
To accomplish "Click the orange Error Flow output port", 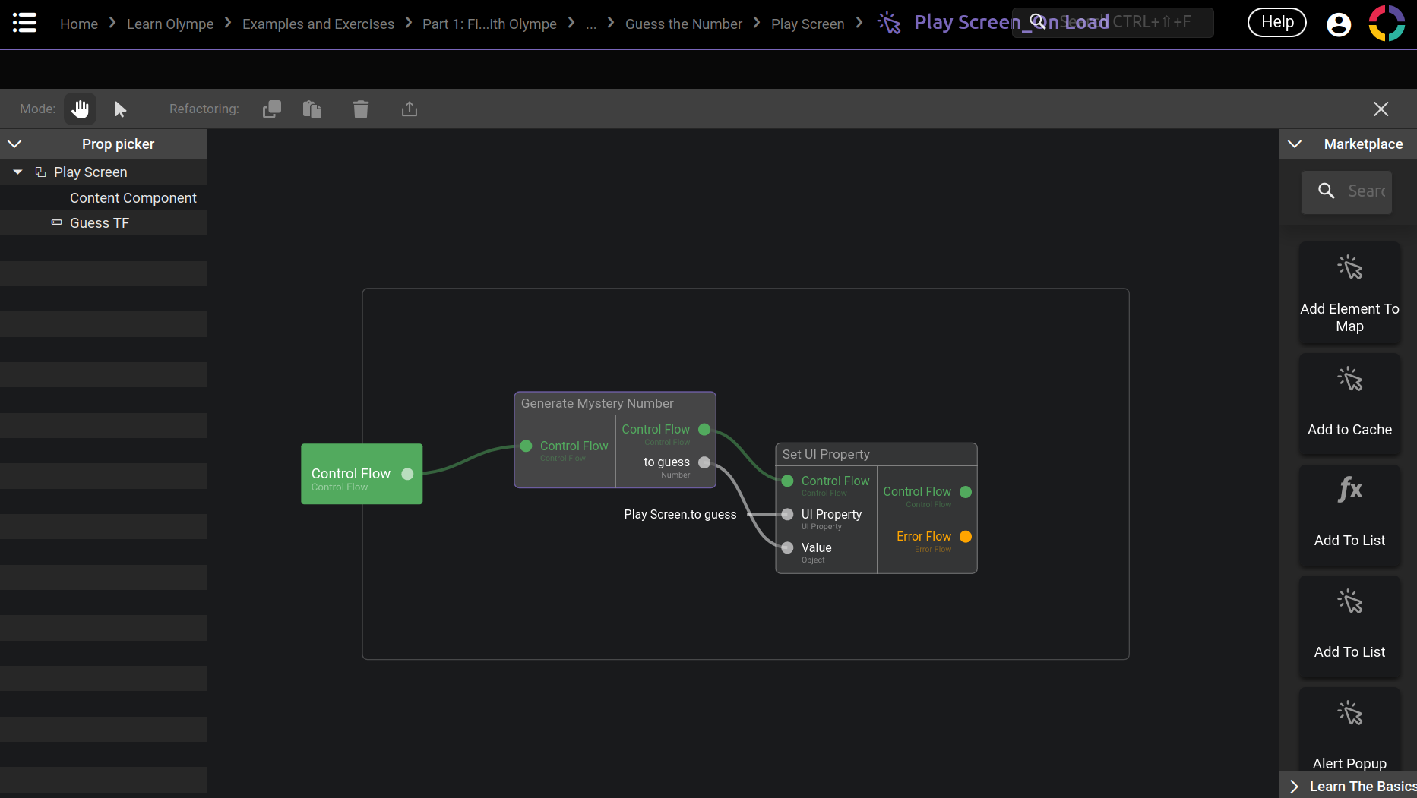I will pos(966,537).
